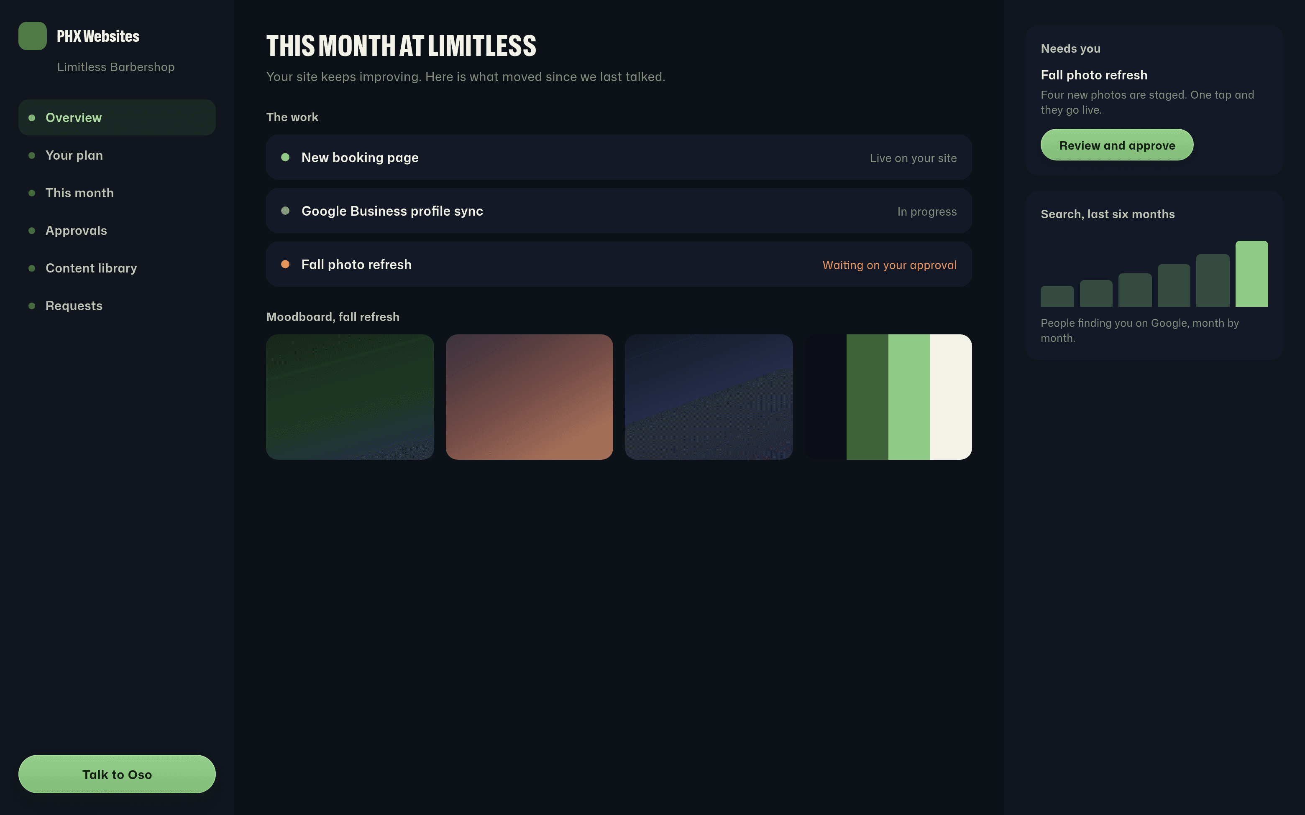This screenshot has height=815, width=1305.
Task: Open the dark green moodboard thumbnail
Action: (350, 397)
